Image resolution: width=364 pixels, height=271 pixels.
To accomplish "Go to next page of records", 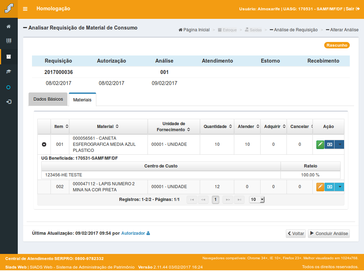I will click(228, 200).
